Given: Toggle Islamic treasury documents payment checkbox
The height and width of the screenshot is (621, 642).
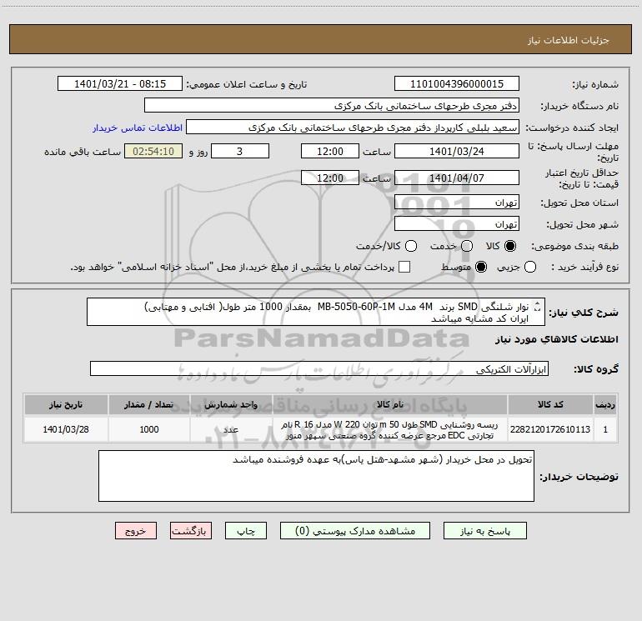Looking at the screenshot, I should (404, 267).
